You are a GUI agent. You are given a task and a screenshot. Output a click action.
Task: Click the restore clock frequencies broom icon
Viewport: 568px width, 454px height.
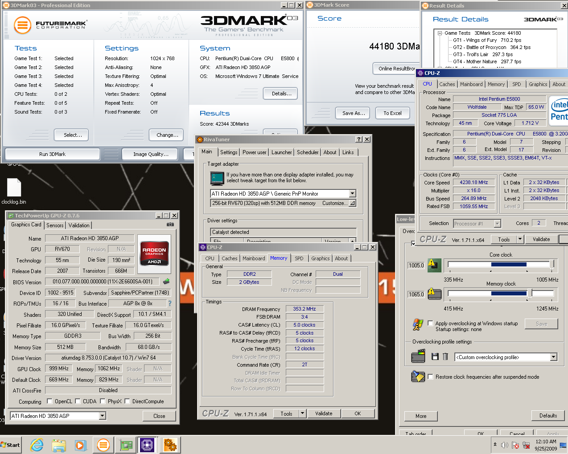(x=418, y=376)
